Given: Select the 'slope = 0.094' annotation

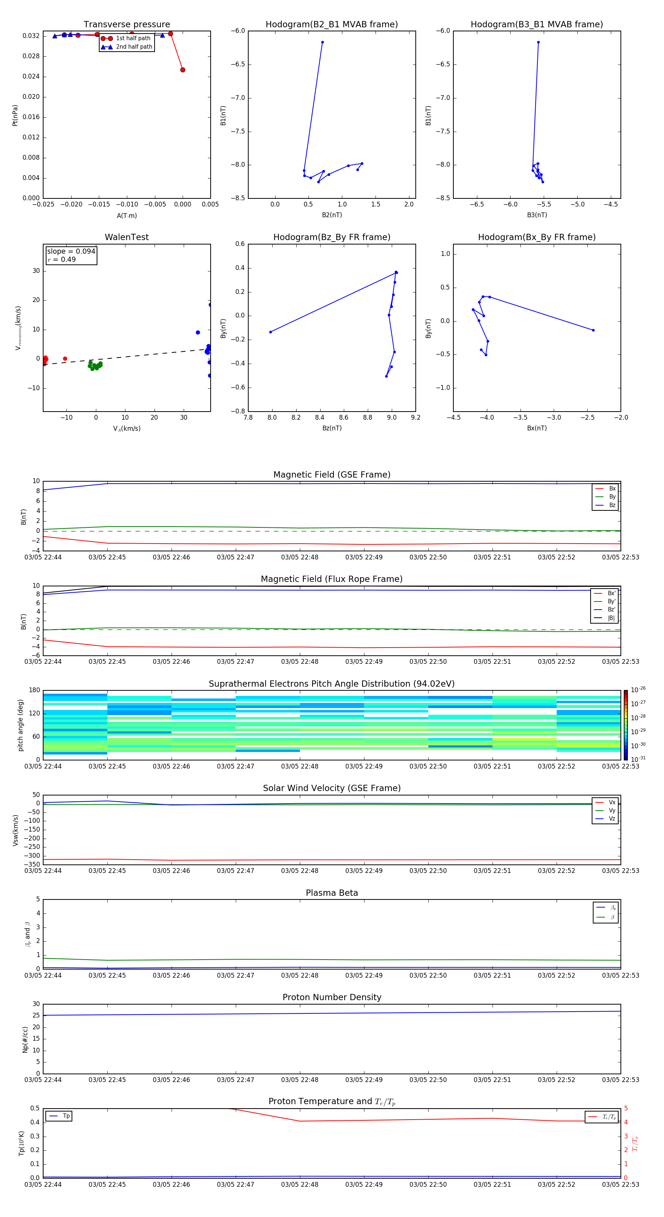Looking at the screenshot, I should coord(71,252).
